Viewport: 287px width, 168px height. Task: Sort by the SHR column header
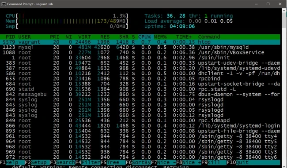(x=124, y=37)
